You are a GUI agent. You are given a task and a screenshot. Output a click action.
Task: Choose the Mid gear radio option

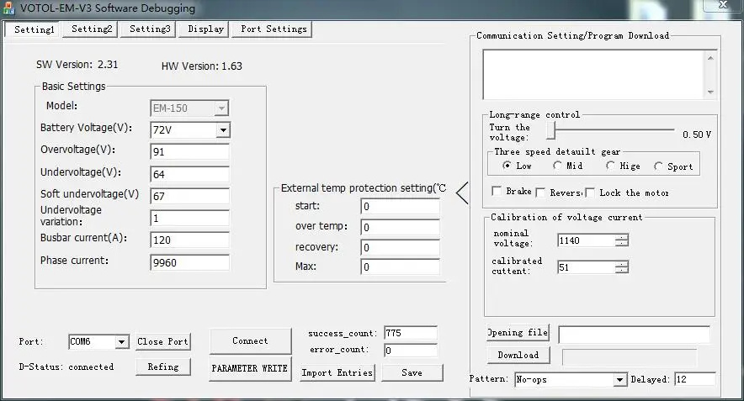point(557,166)
